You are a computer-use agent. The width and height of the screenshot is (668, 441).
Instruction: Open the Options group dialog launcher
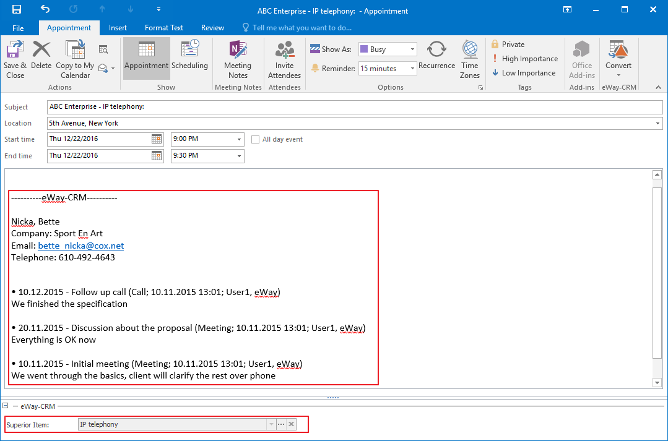click(480, 87)
